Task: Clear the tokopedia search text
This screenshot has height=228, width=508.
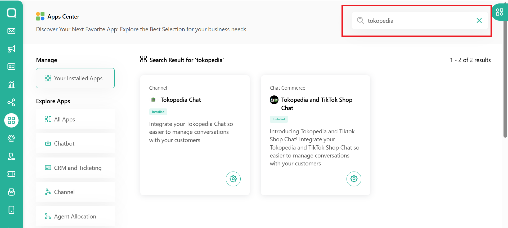Action: tap(479, 21)
